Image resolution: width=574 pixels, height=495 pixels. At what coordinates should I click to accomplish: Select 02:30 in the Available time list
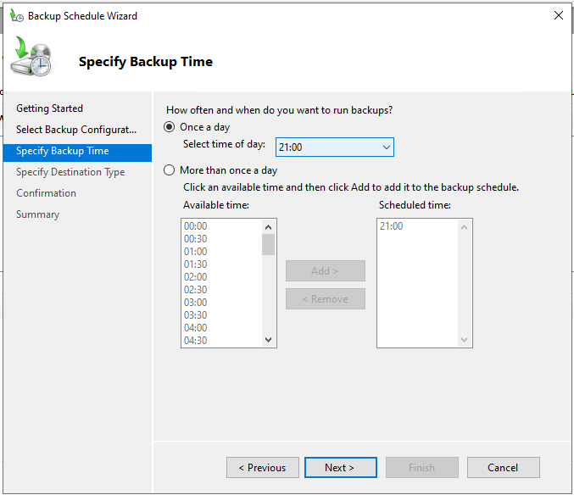pos(196,290)
